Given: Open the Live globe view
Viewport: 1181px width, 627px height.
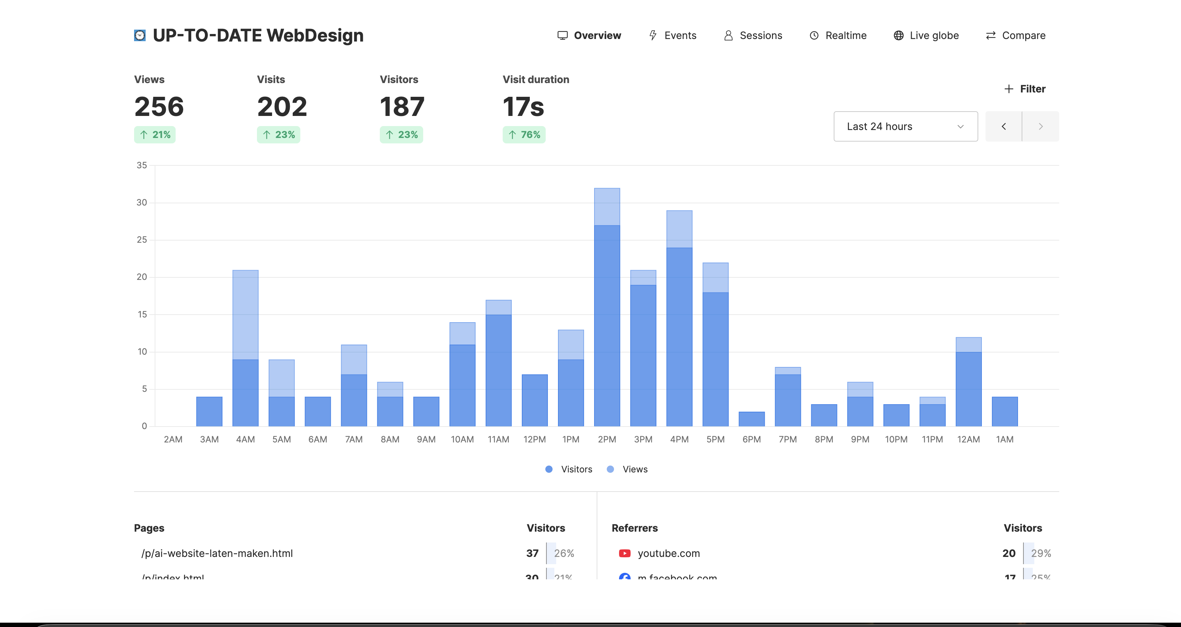Looking at the screenshot, I should click(x=926, y=35).
